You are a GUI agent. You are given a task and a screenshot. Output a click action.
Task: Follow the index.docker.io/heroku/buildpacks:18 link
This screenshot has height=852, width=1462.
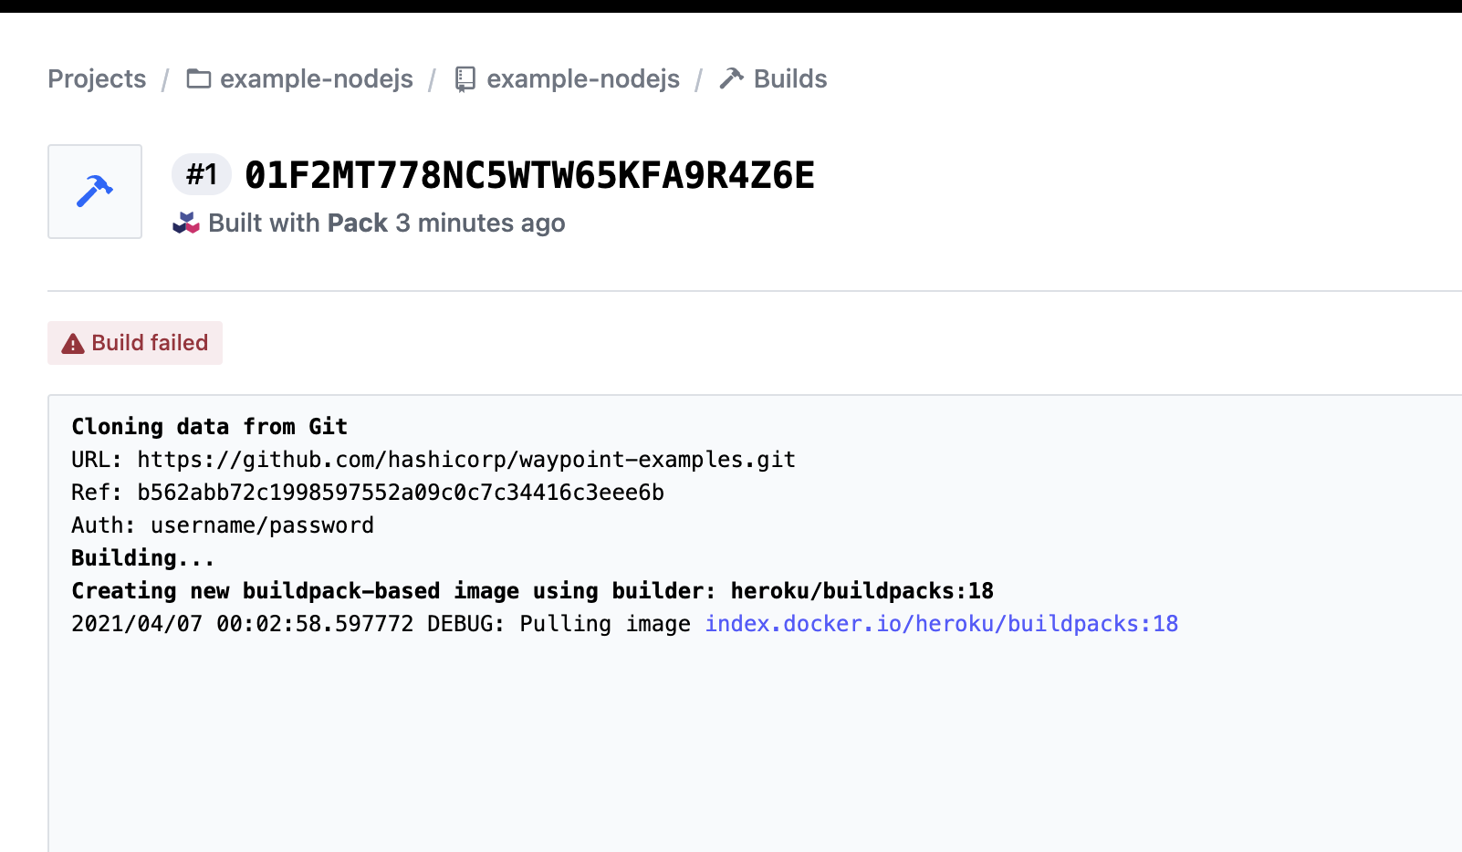click(x=941, y=623)
